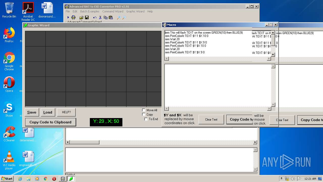Open the media player taskbar icon
323x182 pixels.
pos(37,179)
